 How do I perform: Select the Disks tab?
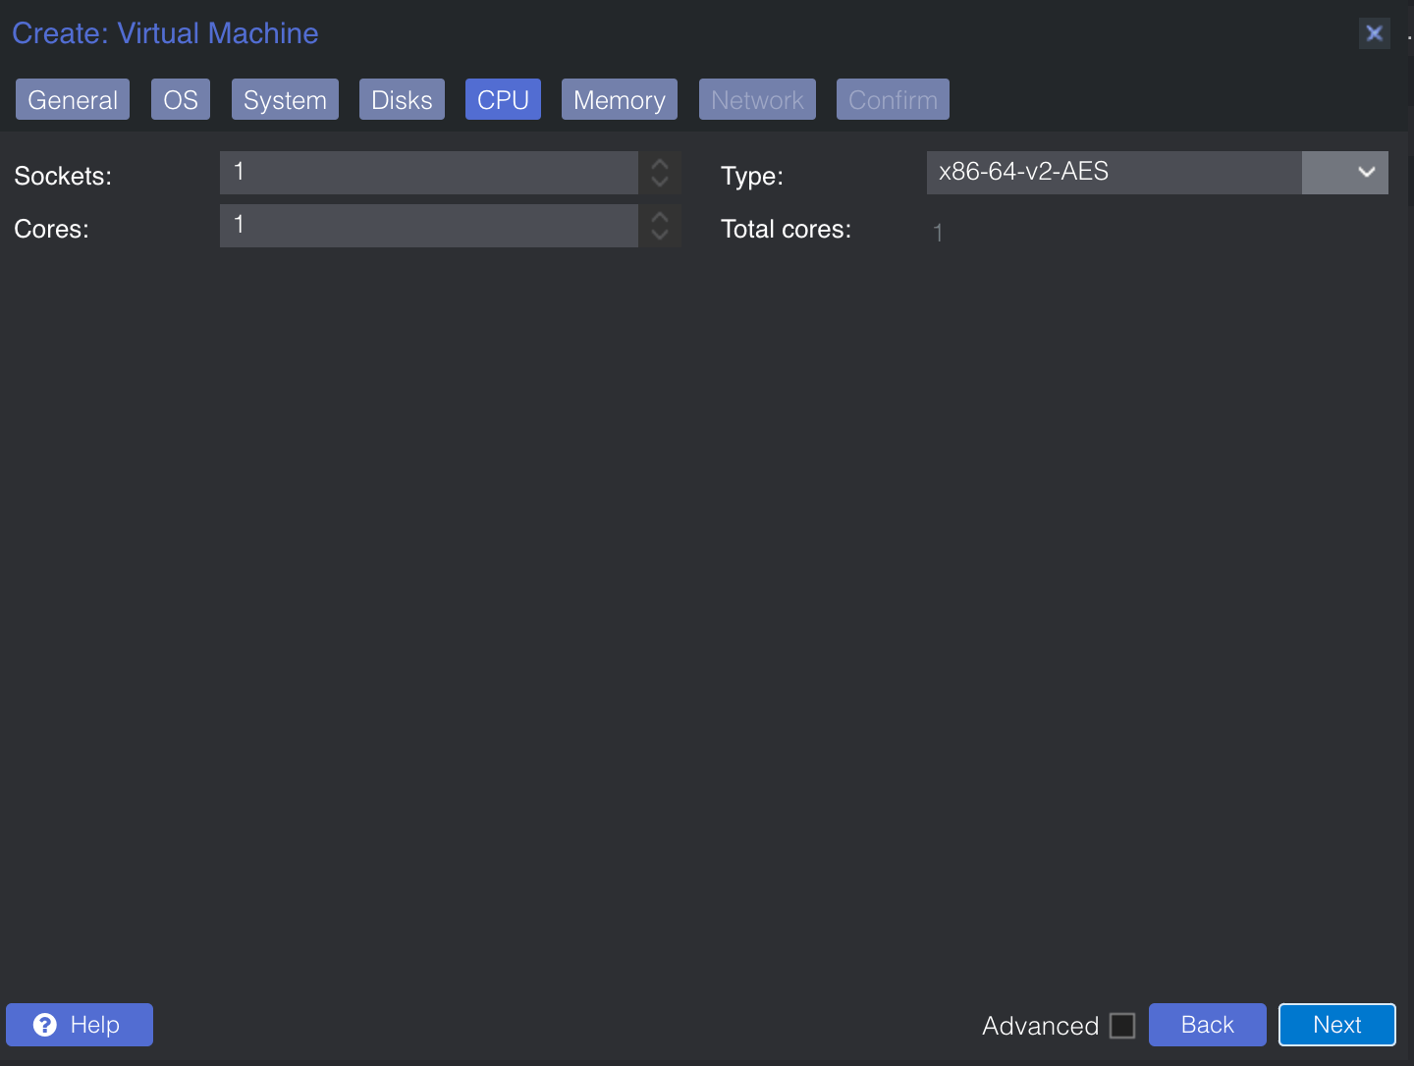pyautogui.click(x=402, y=100)
